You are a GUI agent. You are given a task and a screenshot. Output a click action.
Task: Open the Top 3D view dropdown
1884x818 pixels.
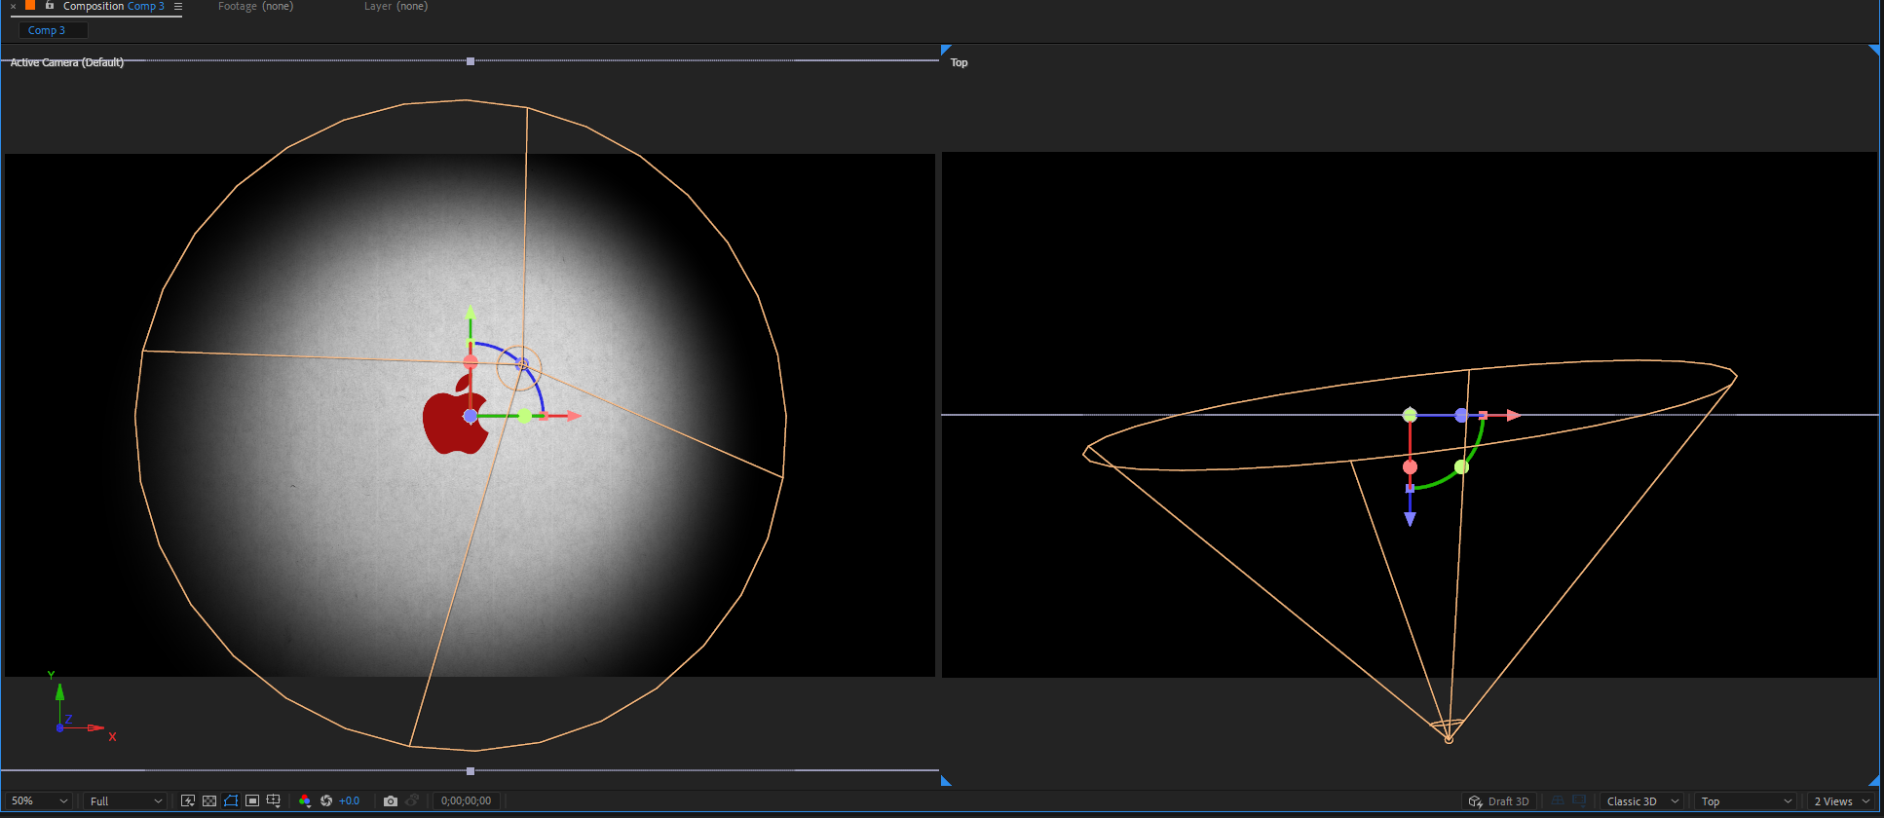(x=1745, y=801)
